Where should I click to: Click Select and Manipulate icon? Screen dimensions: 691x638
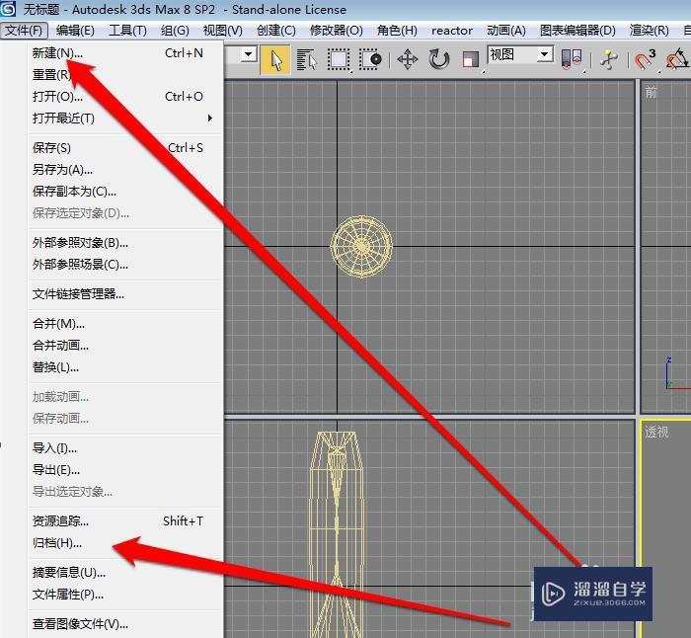(609, 59)
